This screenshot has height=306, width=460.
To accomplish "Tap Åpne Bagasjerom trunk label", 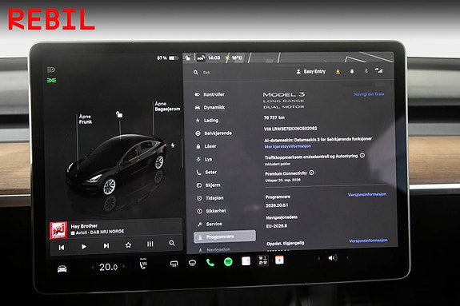I will (167, 106).
